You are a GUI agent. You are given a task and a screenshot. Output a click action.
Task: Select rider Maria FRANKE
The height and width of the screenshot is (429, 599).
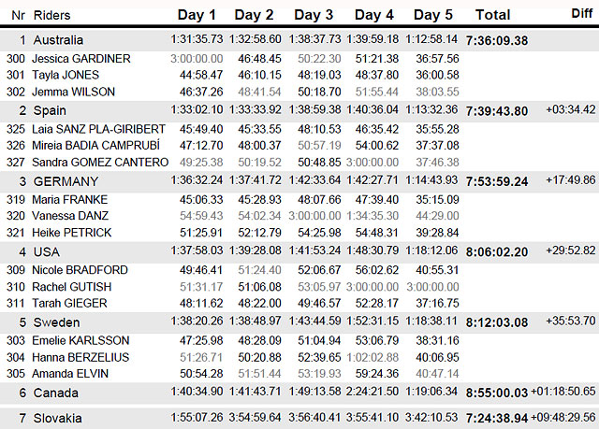(x=69, y=199)
